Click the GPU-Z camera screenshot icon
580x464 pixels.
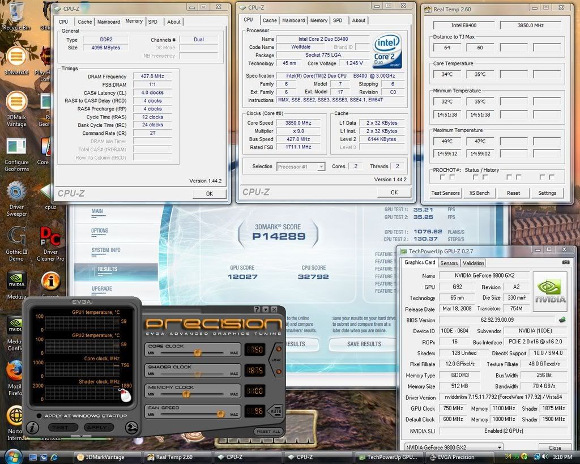566,262
